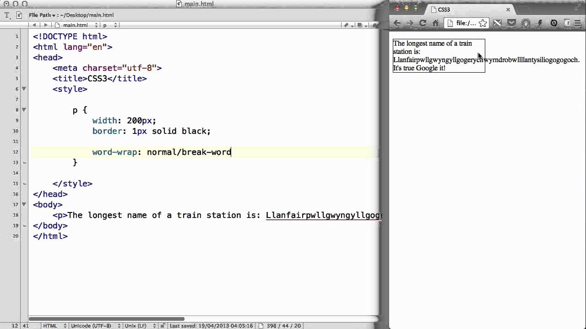Click the Last saved timestamp in status bar
The width and height of the screenshot is (586, 329).
pyautogui.click(x=211, y=326)
